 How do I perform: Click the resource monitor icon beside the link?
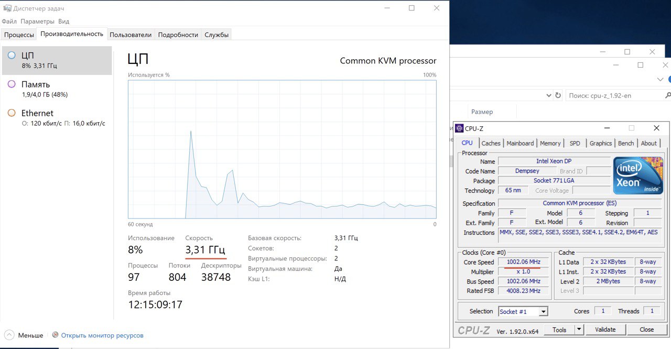point(56,335)
